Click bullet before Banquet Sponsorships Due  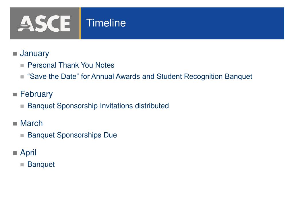pyautogui.click(x=22, y=136)
